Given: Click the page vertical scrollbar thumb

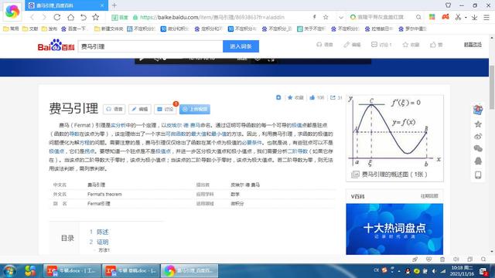Looking at the screenshot, I should [x=492, y=87].
